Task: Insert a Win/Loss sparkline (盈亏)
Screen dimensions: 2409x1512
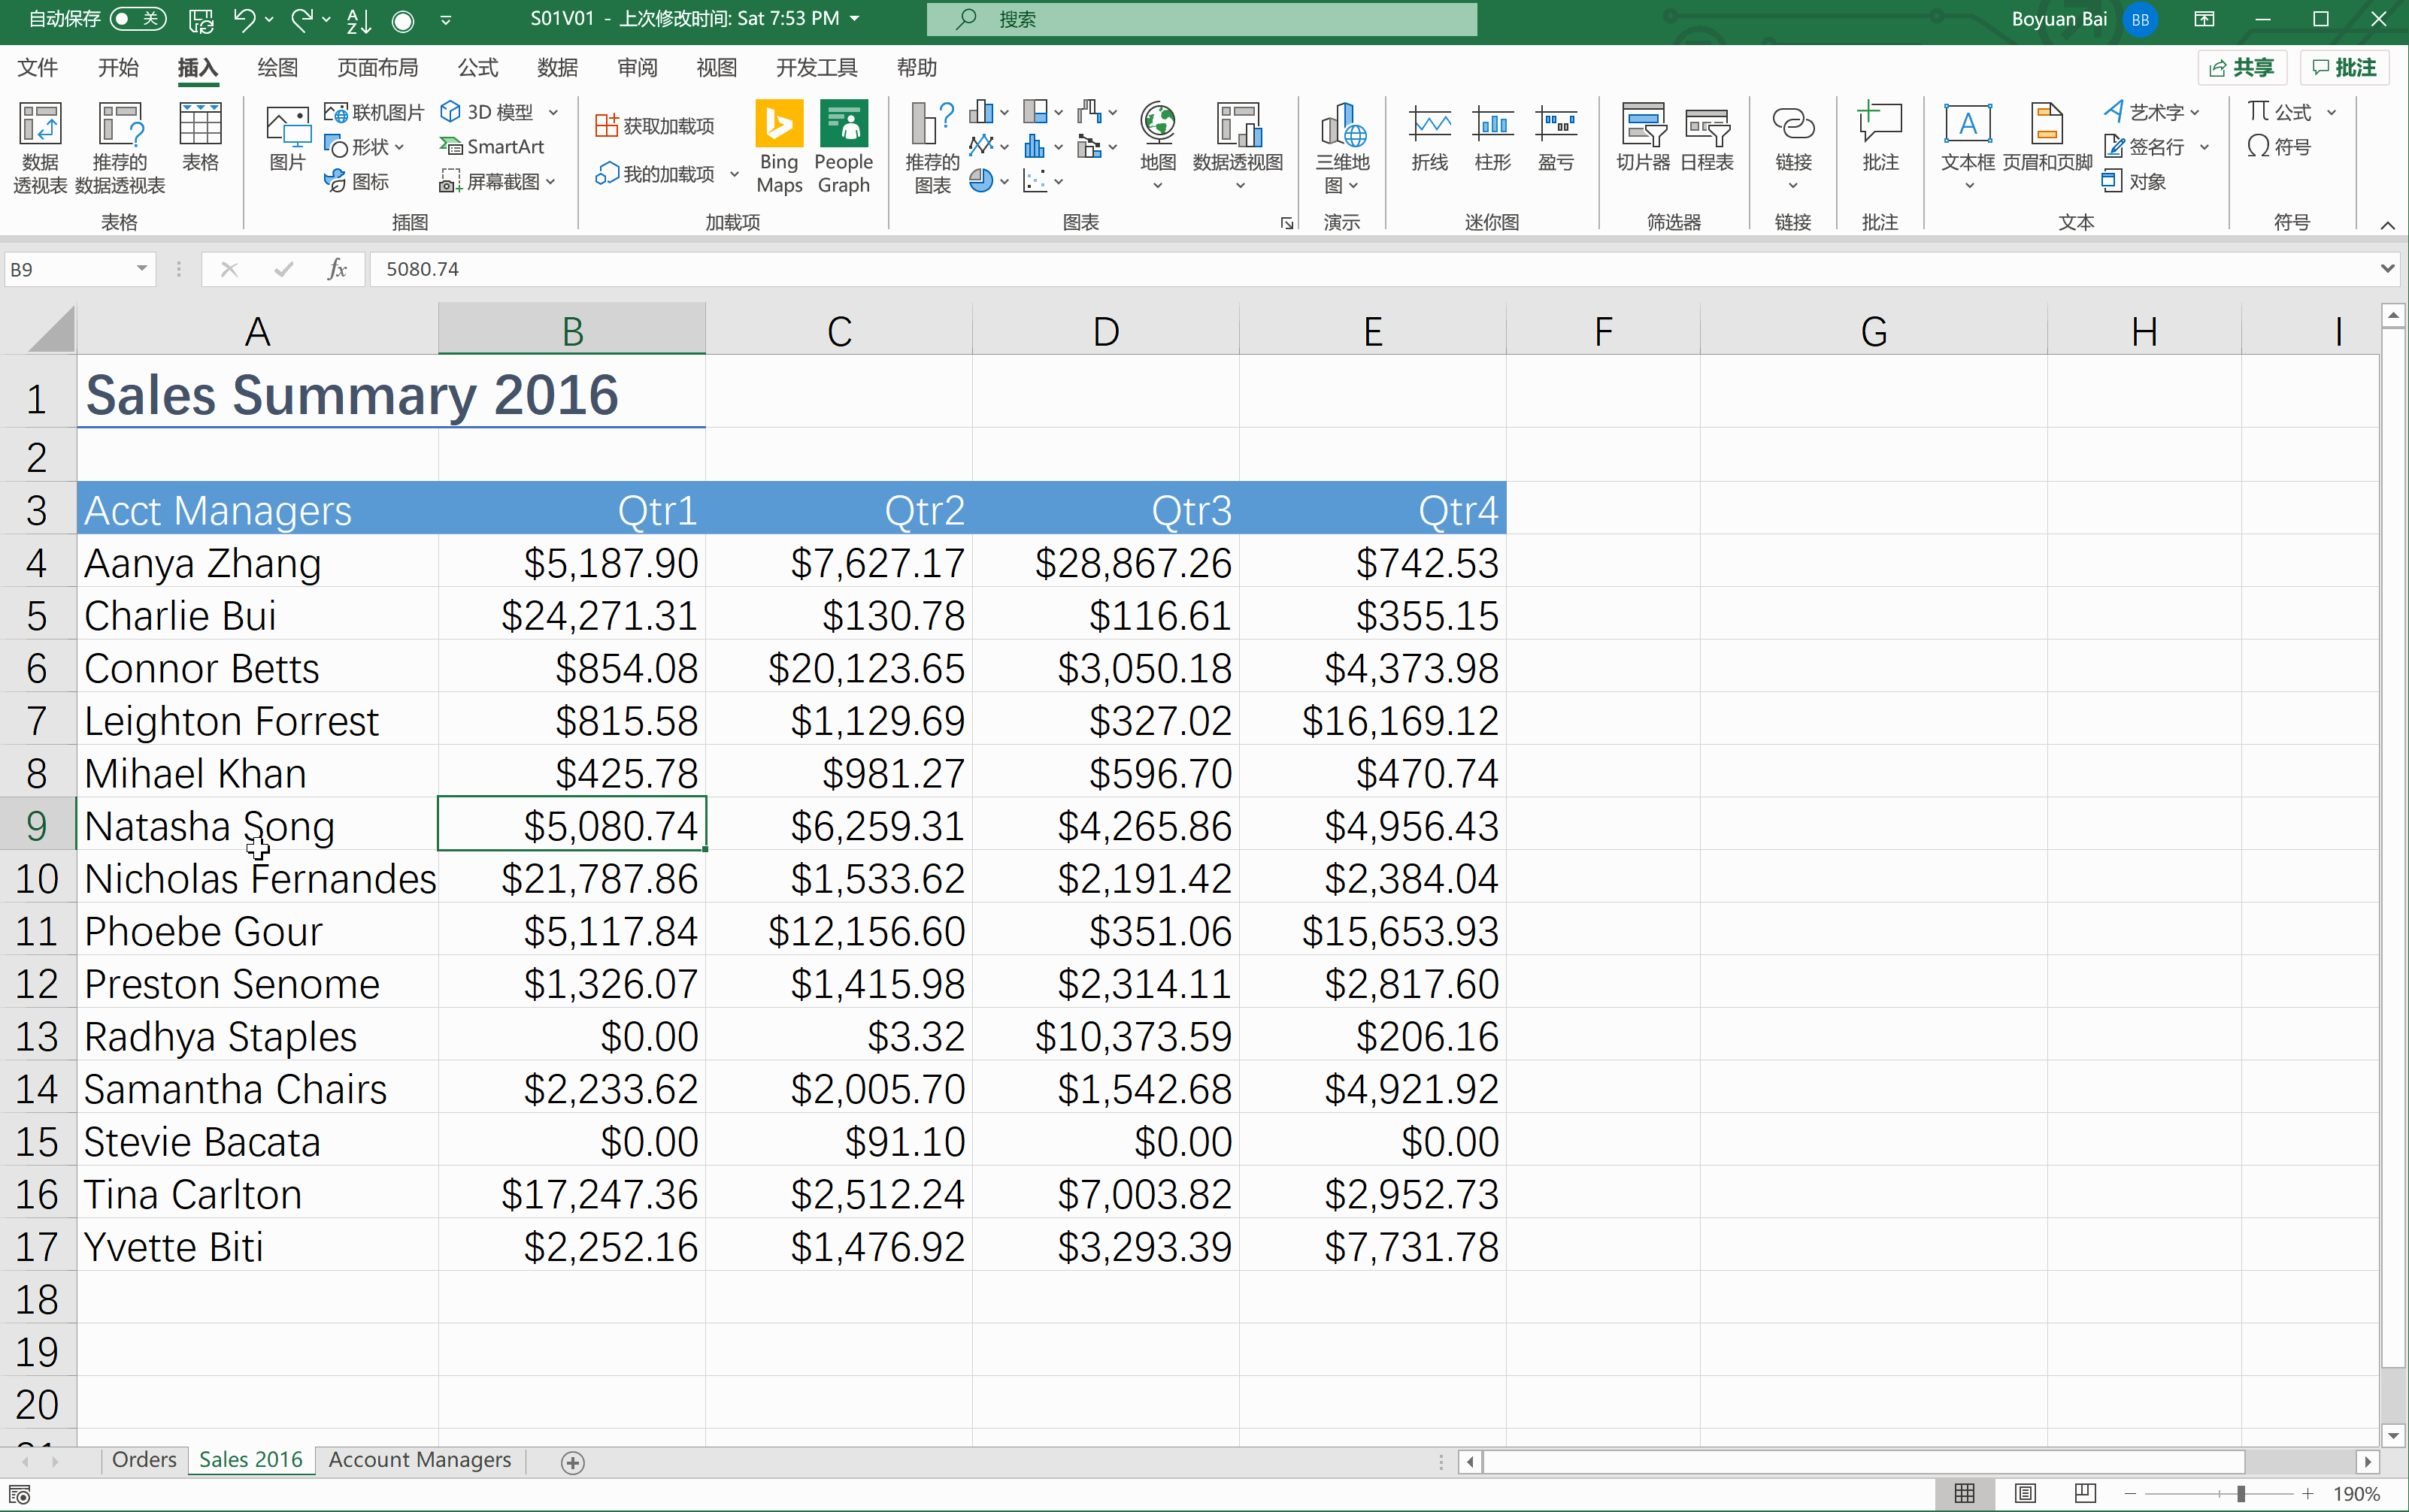Action: (1556, 137)
